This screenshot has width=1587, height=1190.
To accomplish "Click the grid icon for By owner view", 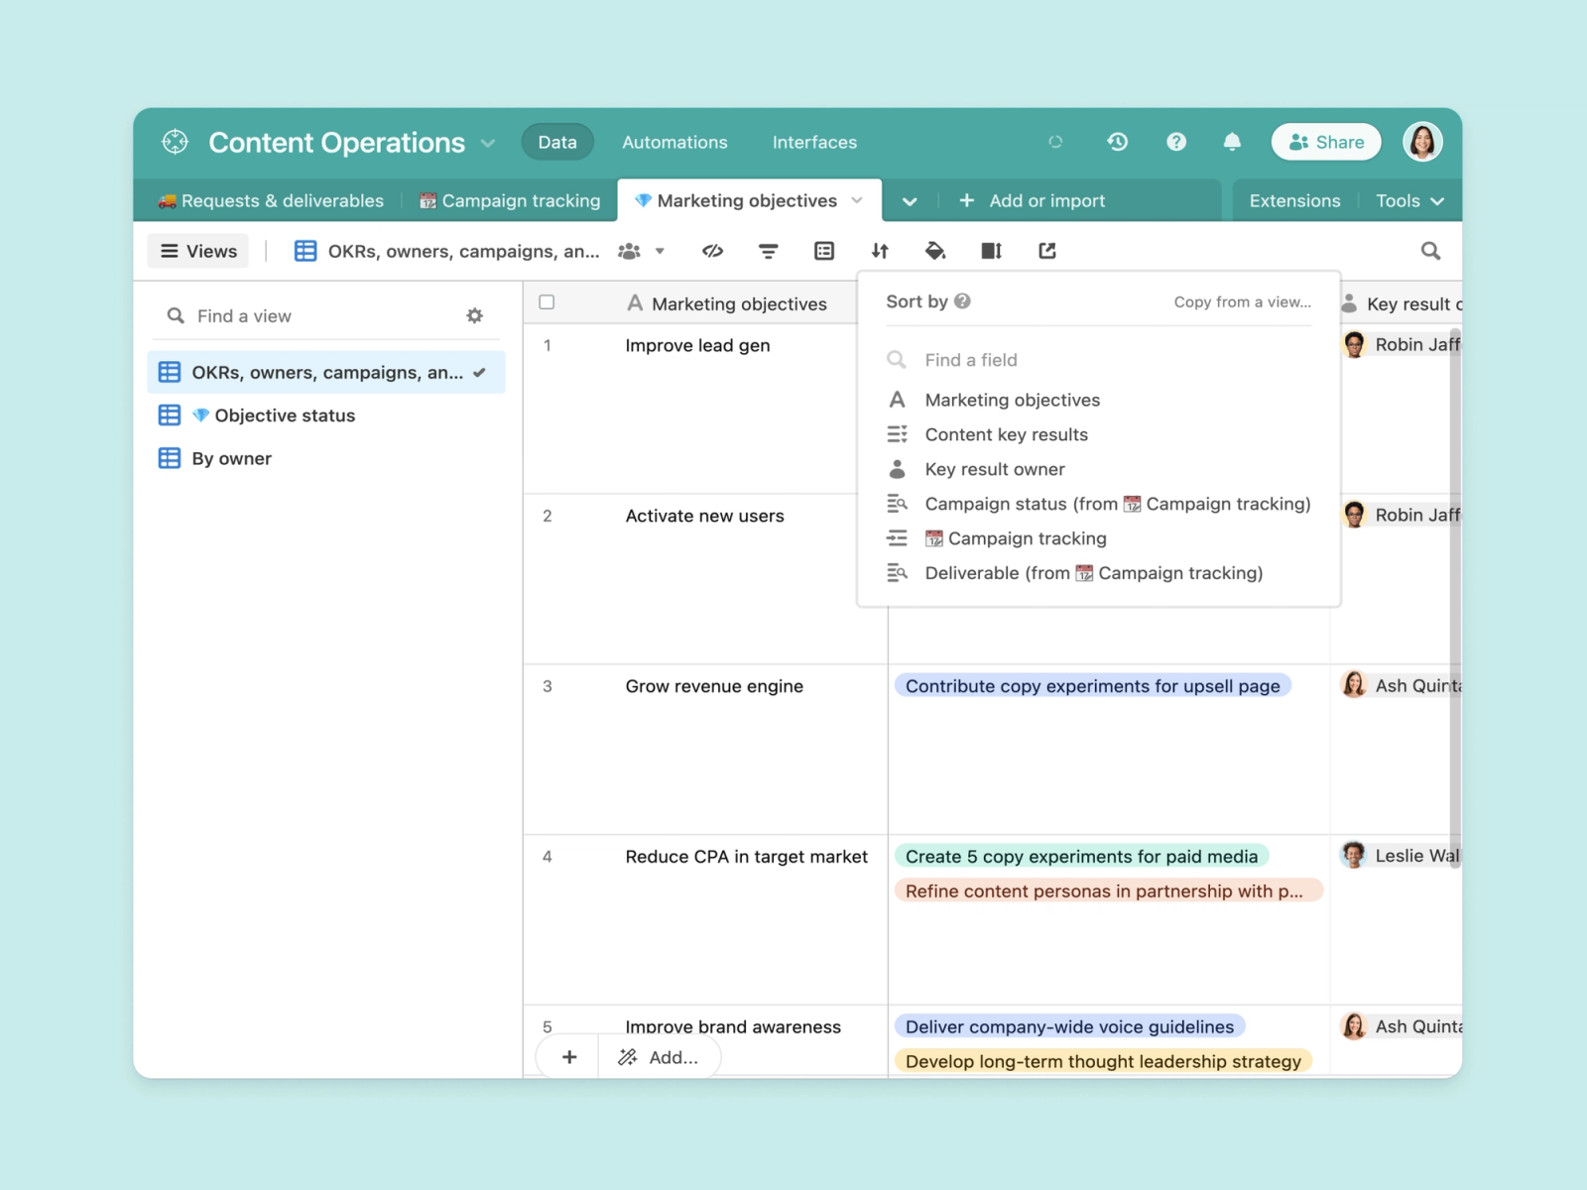I will point(170,458).
